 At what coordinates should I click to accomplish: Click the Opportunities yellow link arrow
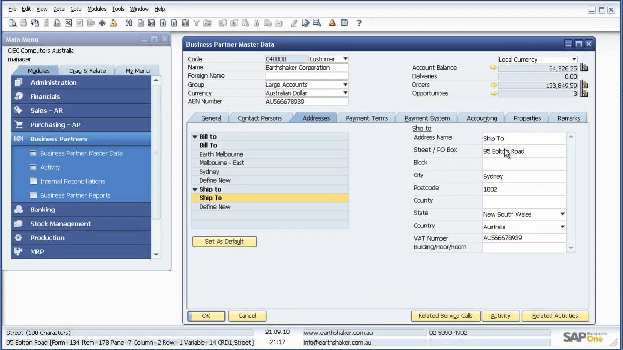click(493, 93)
